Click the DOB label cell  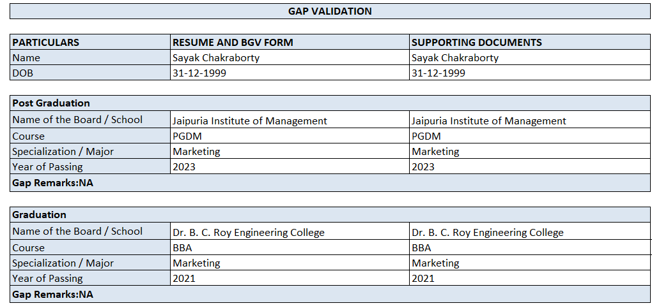tap(23, 73)
